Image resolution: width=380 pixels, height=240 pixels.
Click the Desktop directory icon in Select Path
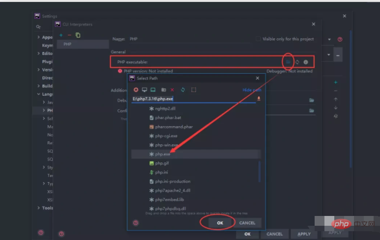[x=145, y=90]
